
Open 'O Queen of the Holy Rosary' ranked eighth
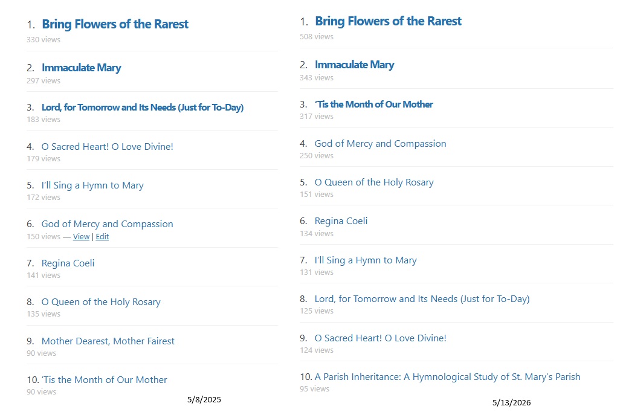(101, 302)
